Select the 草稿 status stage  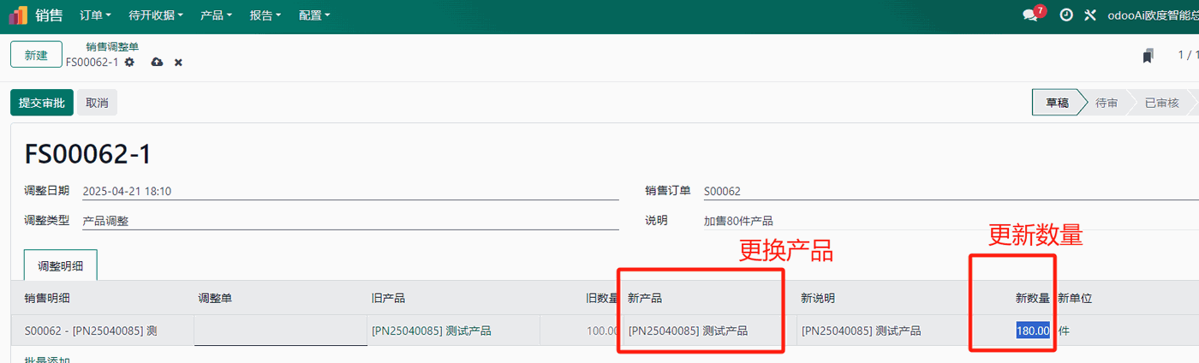click(1057, 103)
